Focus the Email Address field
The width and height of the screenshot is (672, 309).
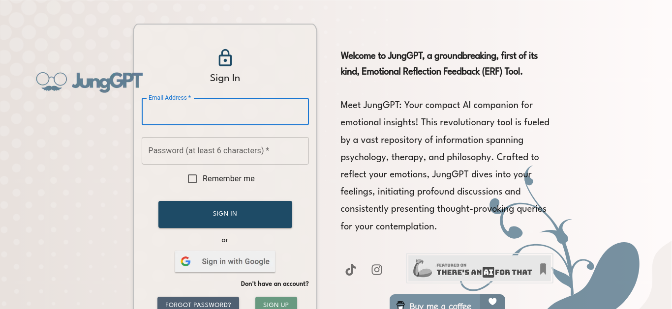[x=225, y=112]
